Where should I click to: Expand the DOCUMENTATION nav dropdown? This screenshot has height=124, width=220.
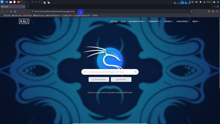coord(137,21)
